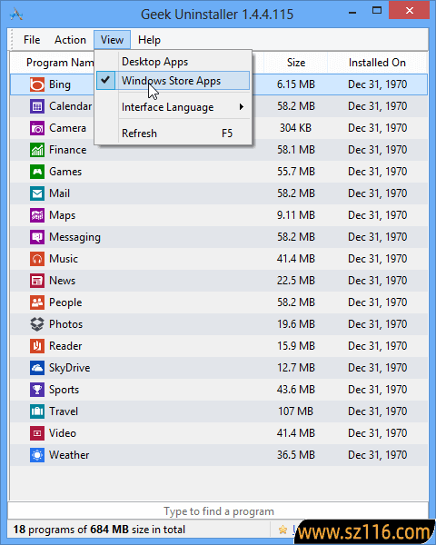Click the Video app icon
This screenshot has height=545, width=436.
coord(37,433)
